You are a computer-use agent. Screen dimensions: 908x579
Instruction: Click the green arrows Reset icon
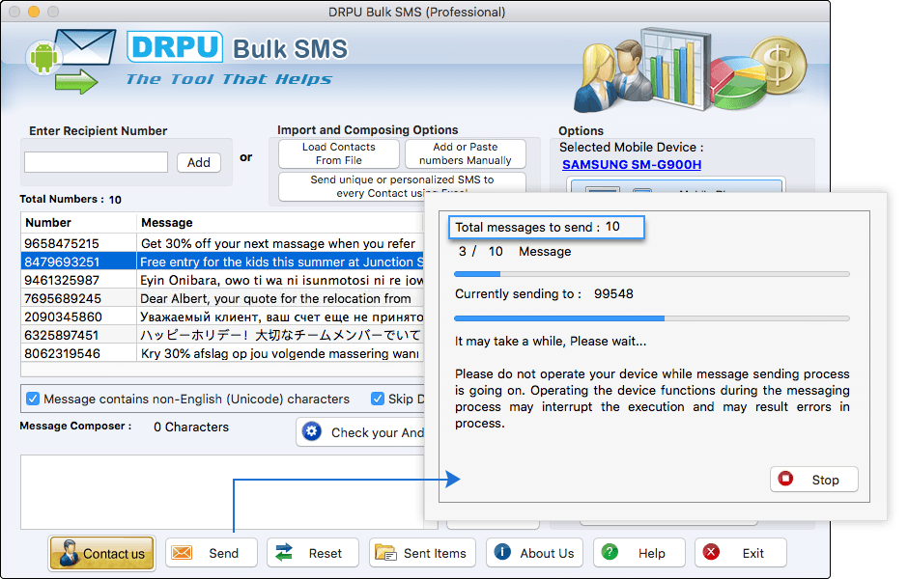284,553
